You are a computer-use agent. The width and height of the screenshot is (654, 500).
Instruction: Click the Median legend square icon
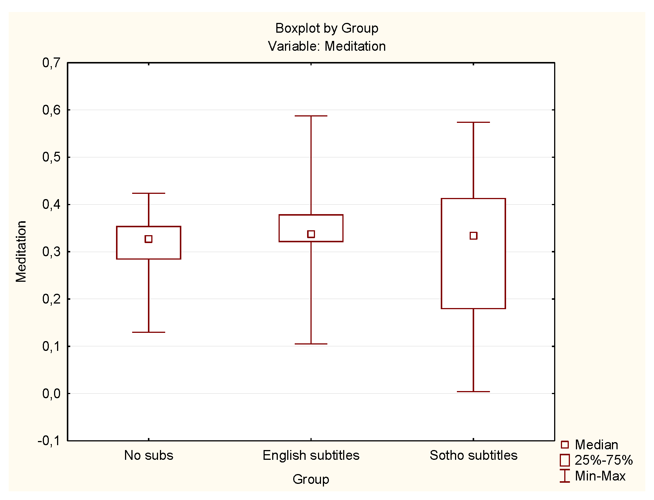(564, 445)
